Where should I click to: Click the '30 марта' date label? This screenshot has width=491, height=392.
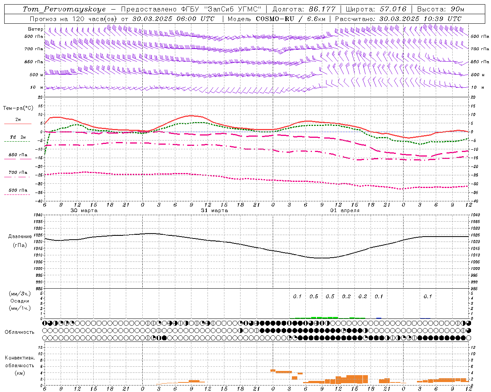click(84, 211)
